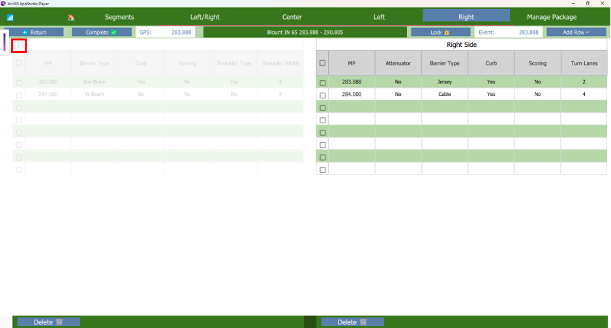Select the Right tab
Viewport: 611px width, 328px height.
click(x=466, y=17)
